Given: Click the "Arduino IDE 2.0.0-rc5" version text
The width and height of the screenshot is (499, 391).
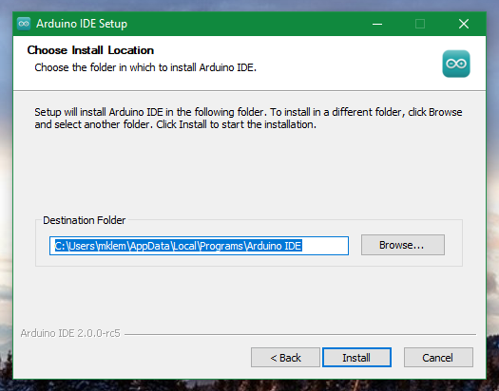Looking at the screenshot, I should pos(70,333).
